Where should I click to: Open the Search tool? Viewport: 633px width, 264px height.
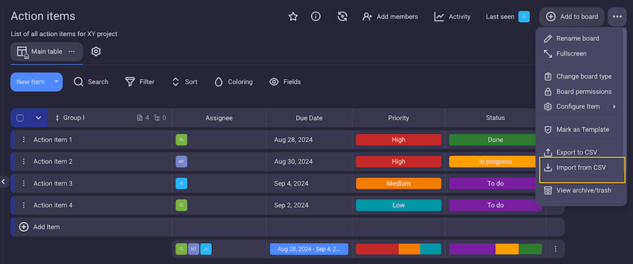[x=91, y=82]
